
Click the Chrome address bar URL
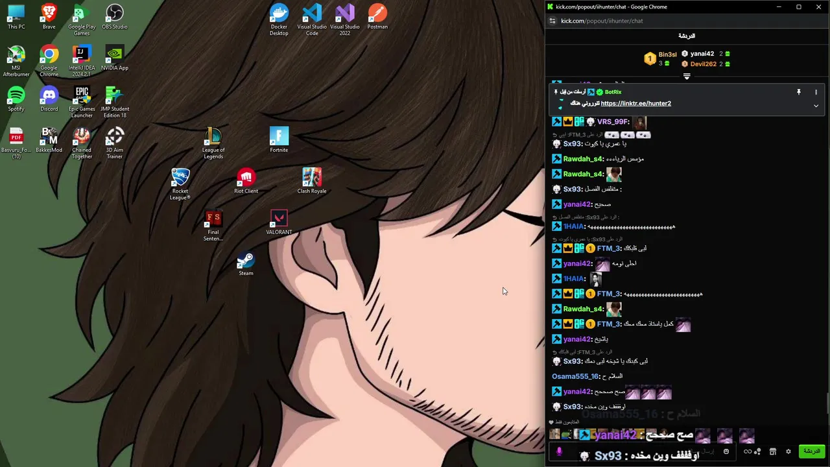coord(602,21)
